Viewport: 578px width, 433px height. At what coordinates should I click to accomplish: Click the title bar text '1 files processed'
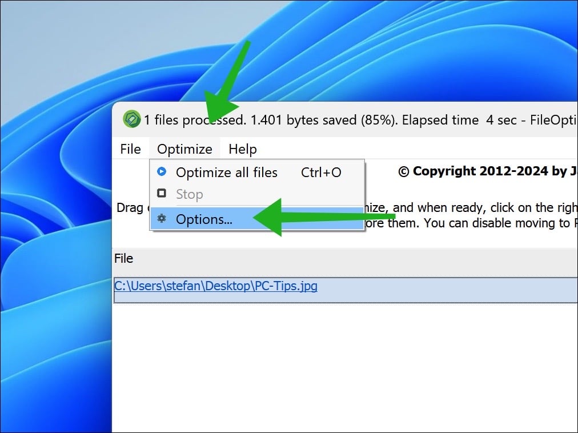(x=194, y=120)
